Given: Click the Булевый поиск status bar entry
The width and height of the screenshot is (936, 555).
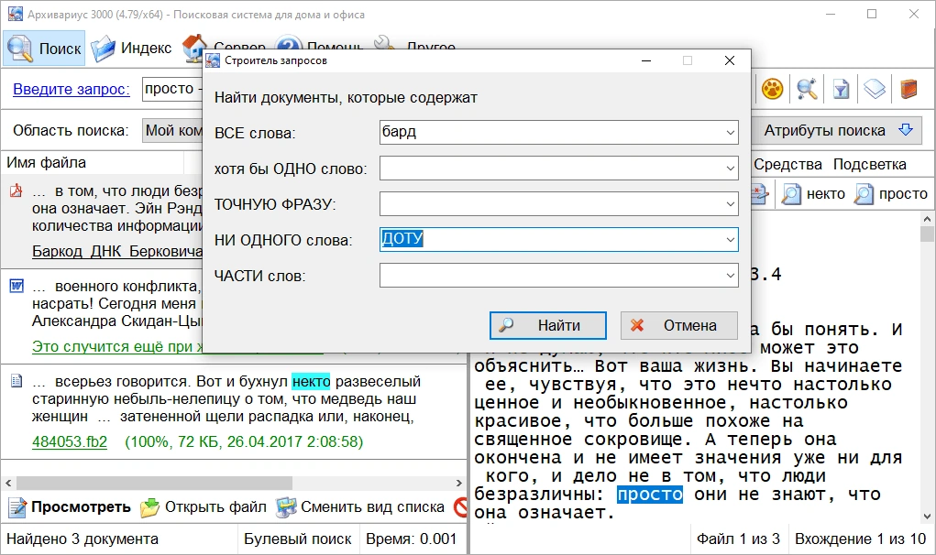Looking at the screenshot, I should click(x=297, y=539).
